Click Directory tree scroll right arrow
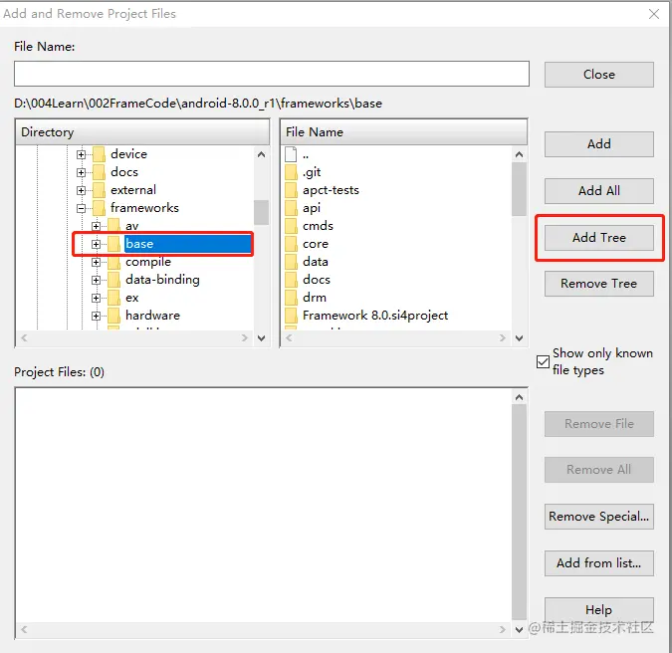The width and height of the screenshot is (672, 653). coord(245,337)
